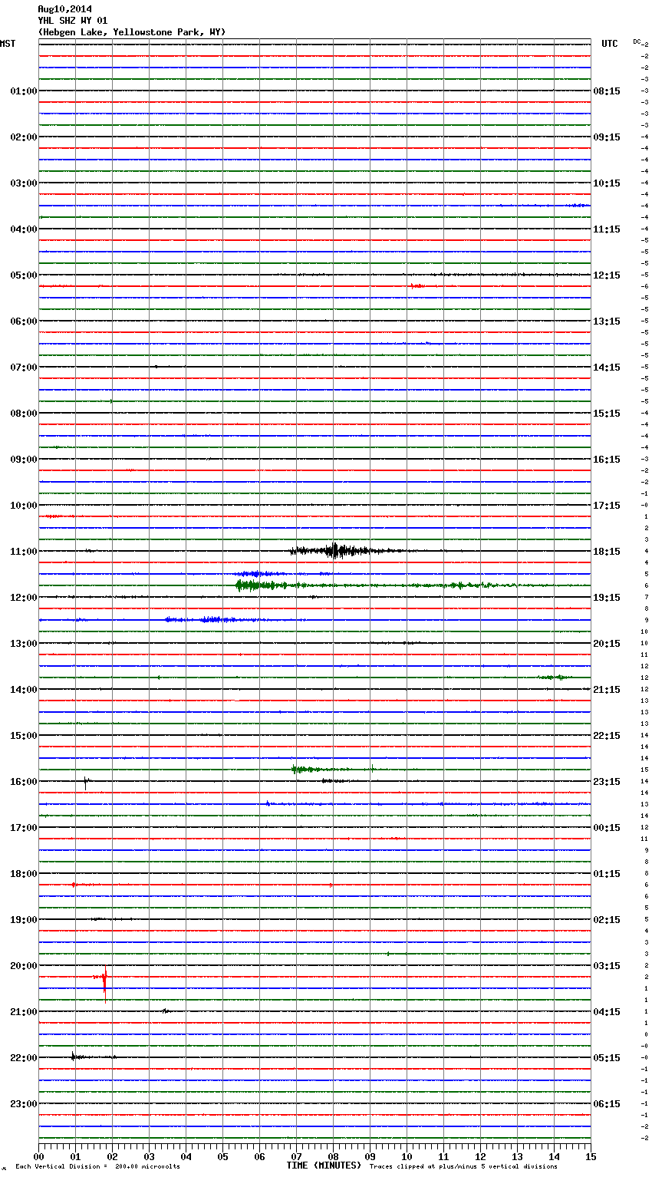
Task: Select the 22:00 MST row label
Action: click(x=23, y=1058)
